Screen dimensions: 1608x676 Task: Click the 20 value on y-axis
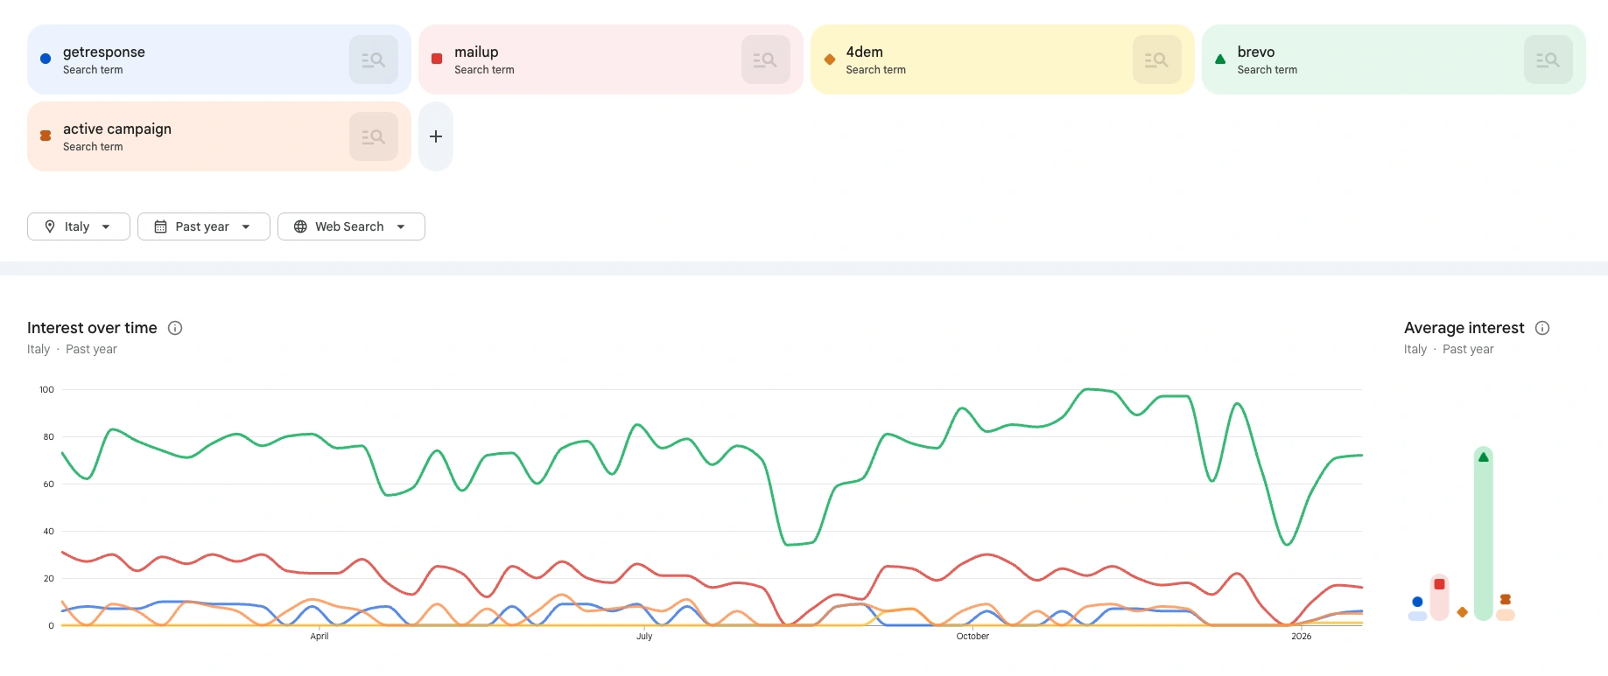coord(49,579)
